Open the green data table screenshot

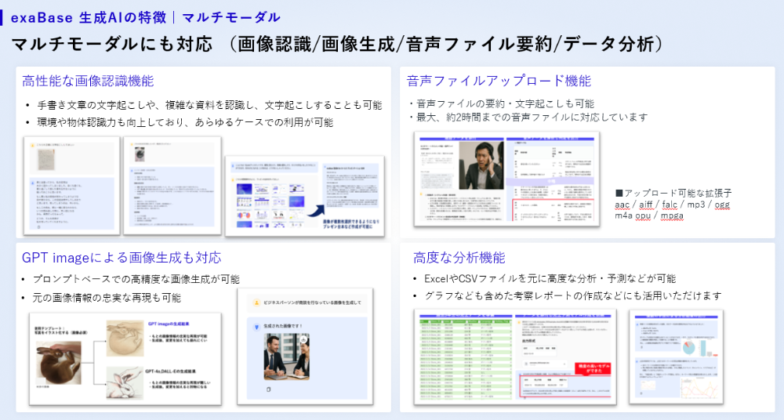pos(461,355)
